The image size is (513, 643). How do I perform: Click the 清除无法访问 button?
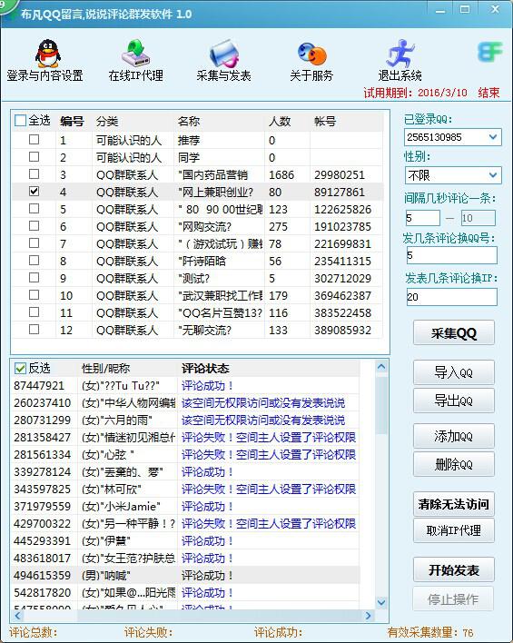[454, 503]
